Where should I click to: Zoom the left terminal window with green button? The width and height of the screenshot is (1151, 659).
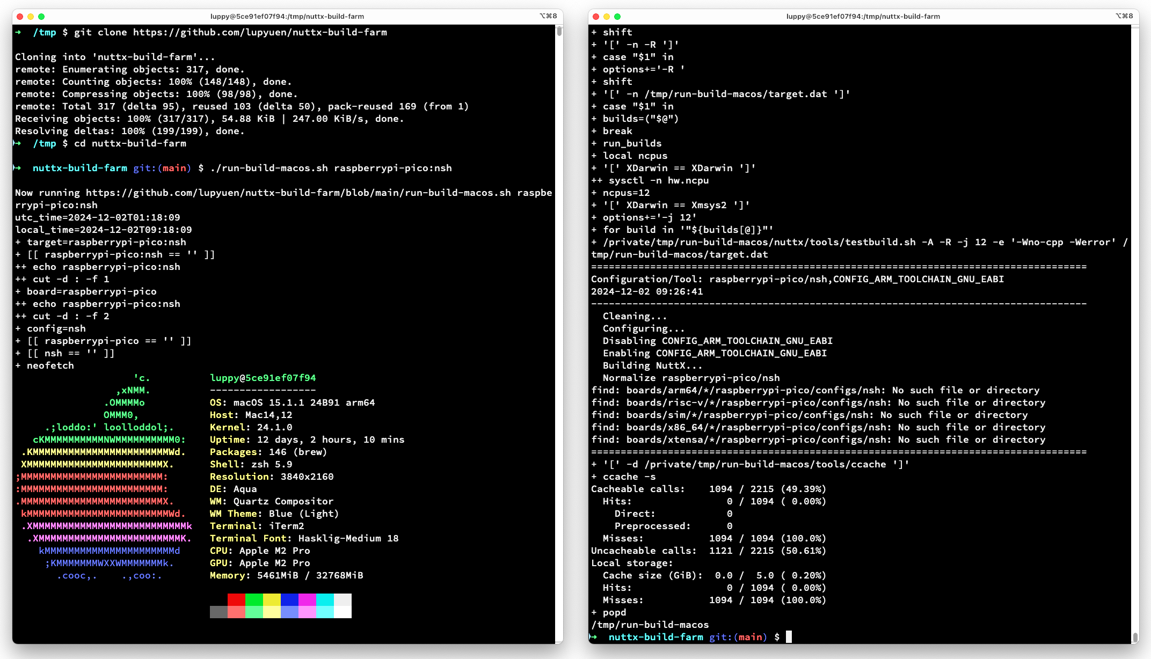tap(41, 17)
